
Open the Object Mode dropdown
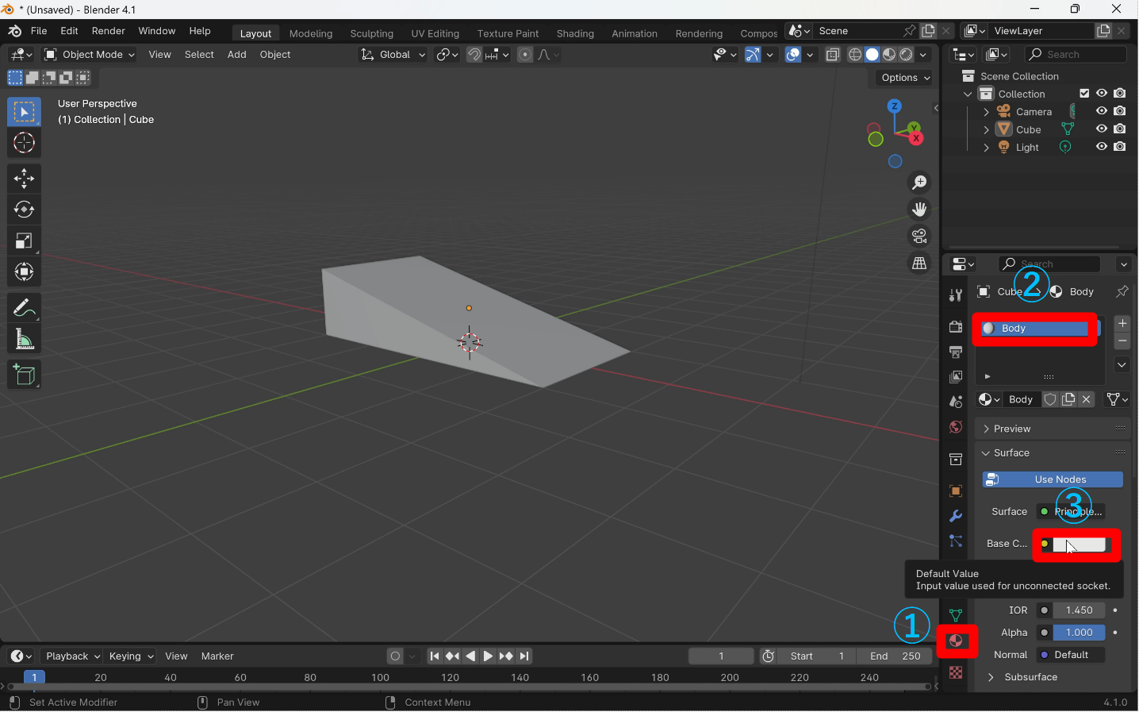90,55
